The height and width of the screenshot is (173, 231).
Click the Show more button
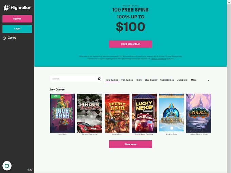(x=130, y=144)
